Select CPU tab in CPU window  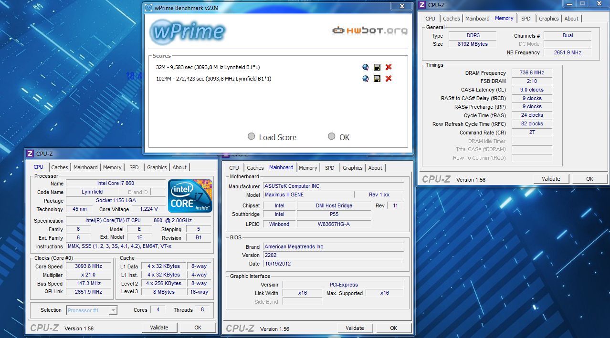click(x=39, y=167)
